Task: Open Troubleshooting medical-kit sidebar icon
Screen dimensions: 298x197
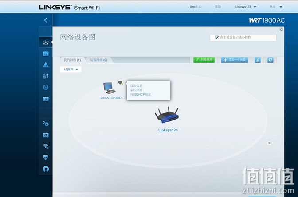Action: click(46, 135)
